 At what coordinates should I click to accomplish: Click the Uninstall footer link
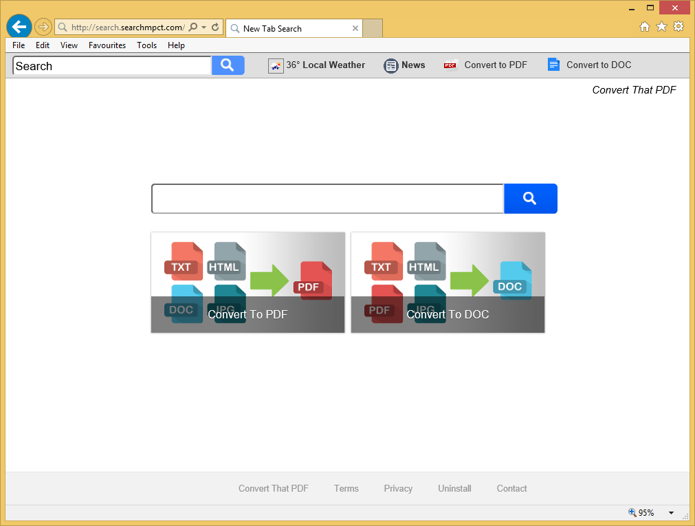[x=454, y=489]
